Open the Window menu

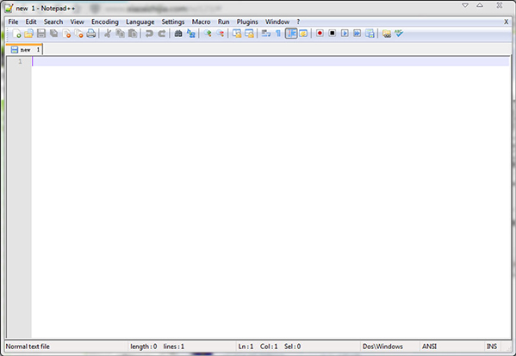[277, 21]
